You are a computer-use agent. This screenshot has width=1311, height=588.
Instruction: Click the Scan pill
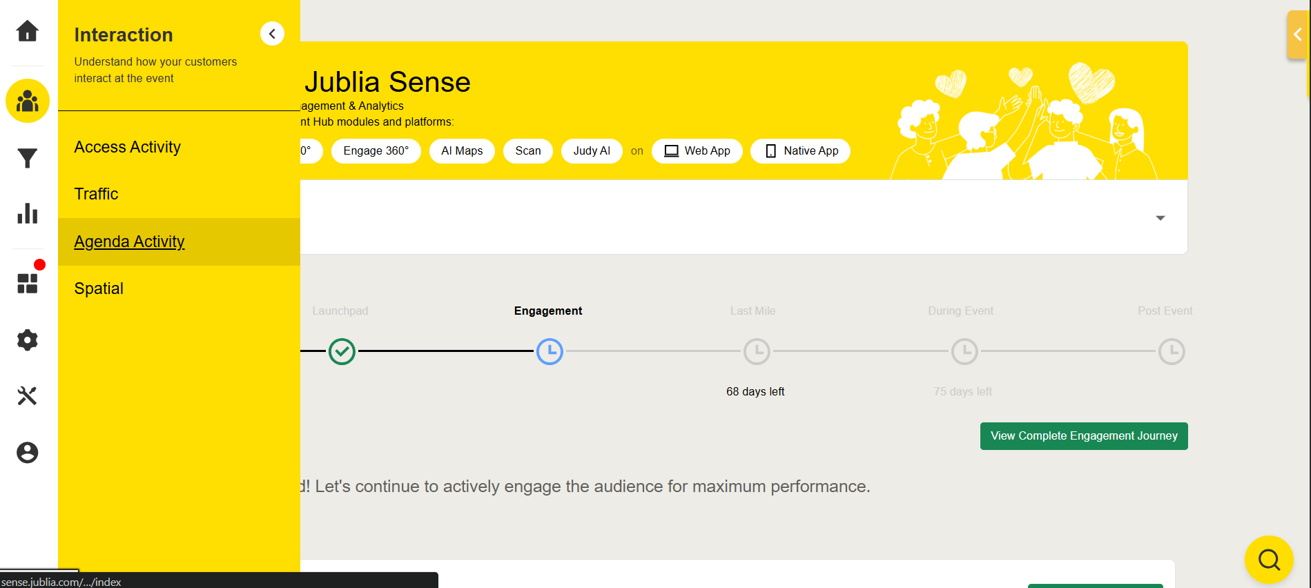click(528, 151)
